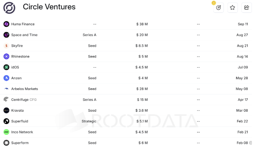This screenshot has width=256, height=148.
Task: Click the edit/feedback pencil icon button
Action: pos(218,8)
